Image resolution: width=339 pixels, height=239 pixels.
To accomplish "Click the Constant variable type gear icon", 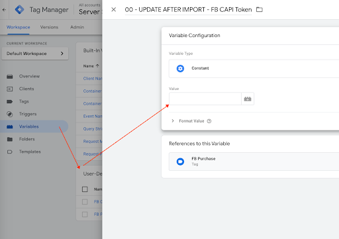I will pyautogui.click(x=180, y=68).
